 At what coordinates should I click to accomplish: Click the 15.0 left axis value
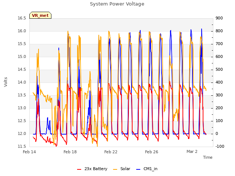(x=22, y=57)
